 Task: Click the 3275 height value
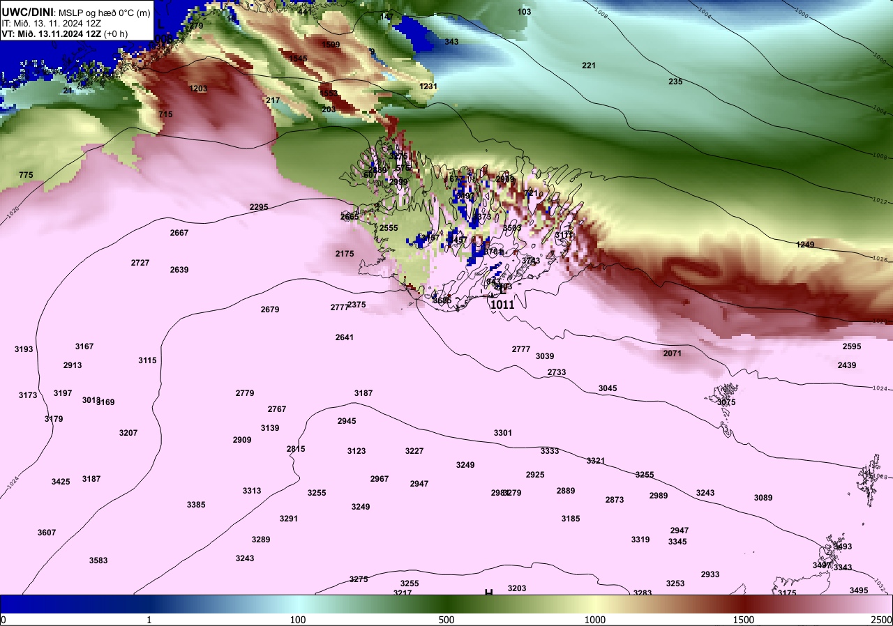click(359, 579)
